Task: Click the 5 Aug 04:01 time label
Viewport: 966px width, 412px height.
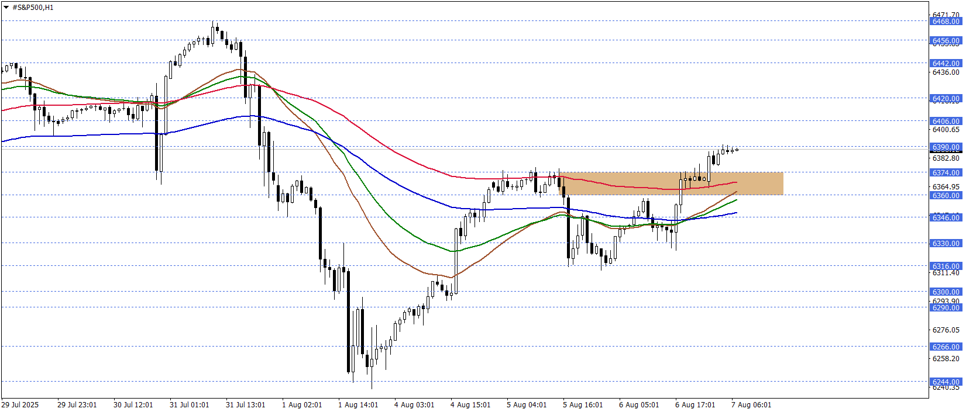Action: (x=527, y=405)
